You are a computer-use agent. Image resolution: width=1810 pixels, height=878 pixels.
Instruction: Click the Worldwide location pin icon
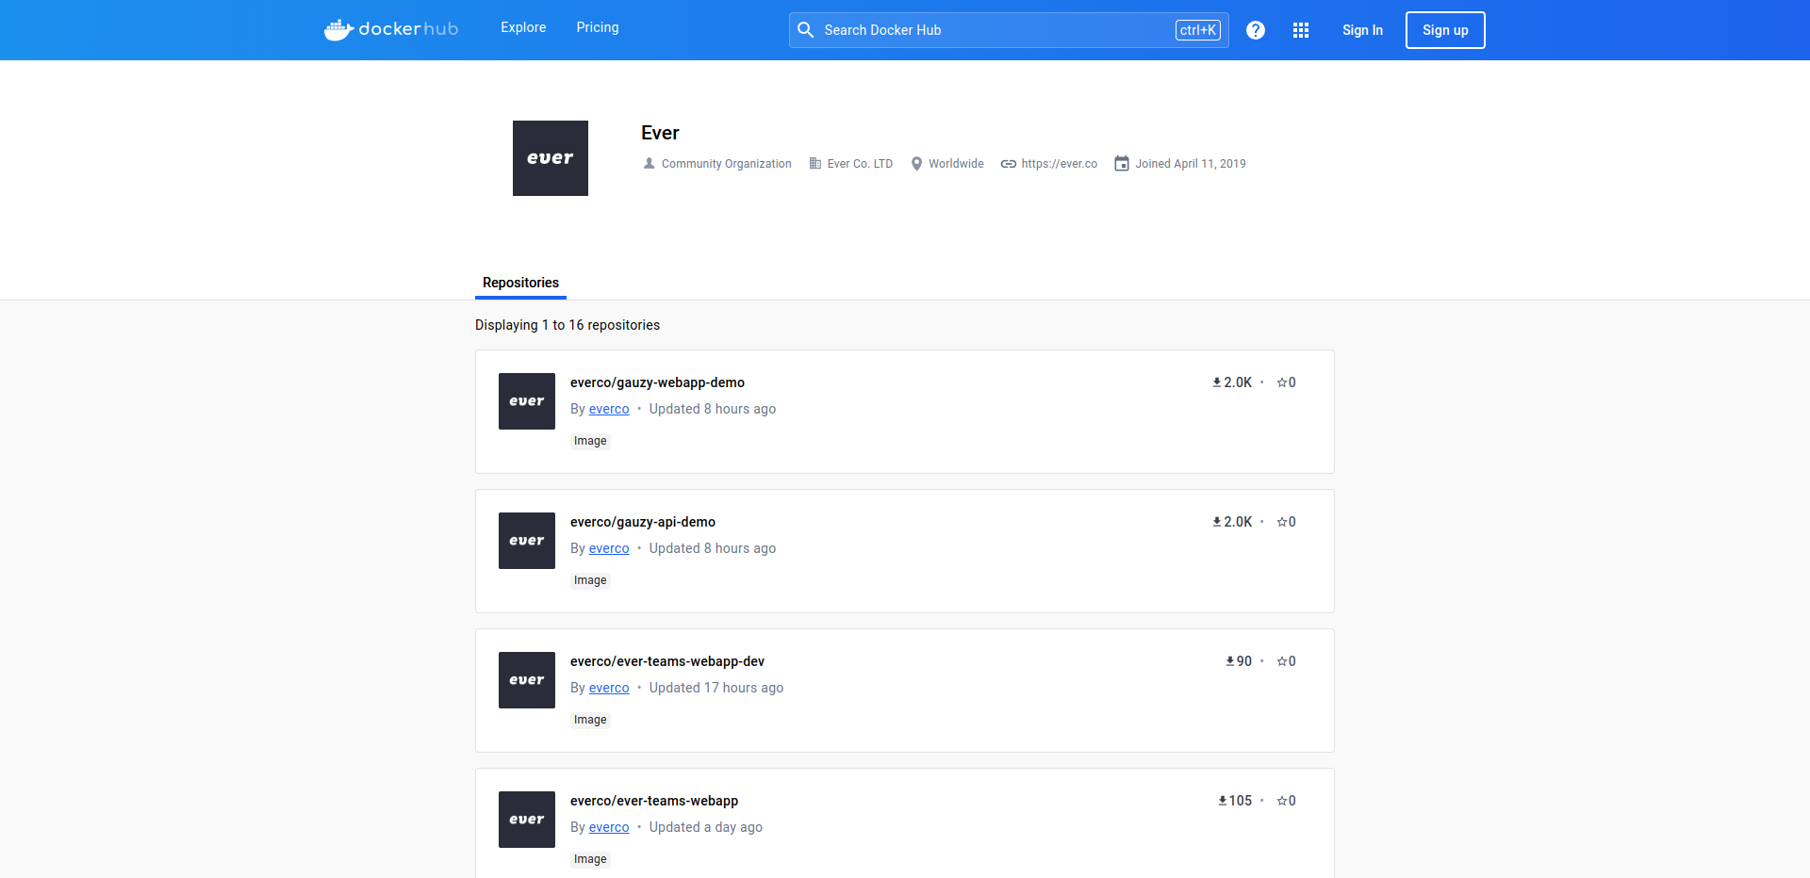pyautogui.click(x=915, y=163)
